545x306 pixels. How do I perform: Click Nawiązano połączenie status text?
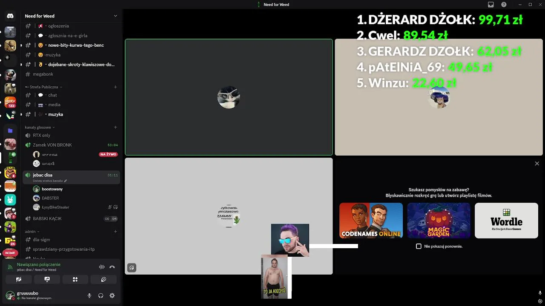(x=39, y=264)
